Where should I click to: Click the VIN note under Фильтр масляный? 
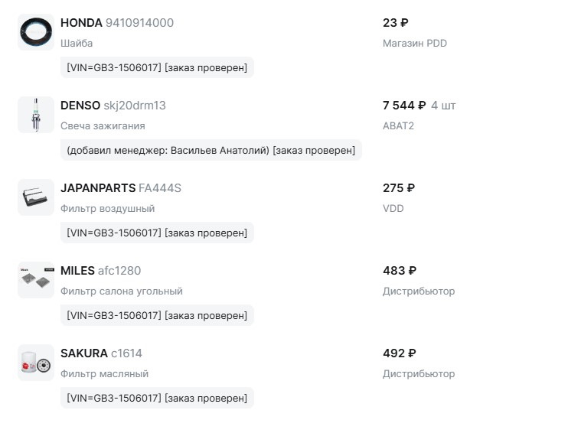157,398
